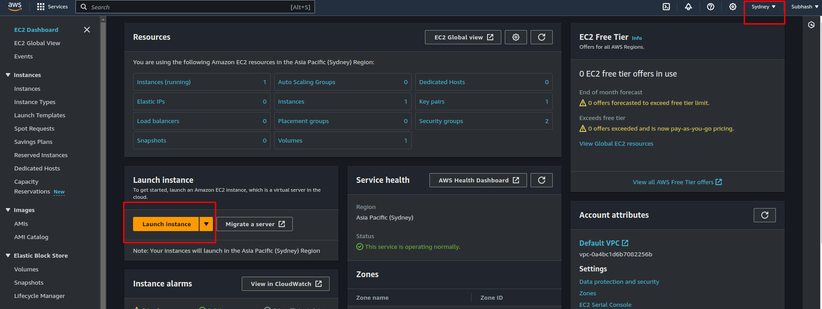
Task: Click the orange Launch instance button
Action: click(166, 224)
